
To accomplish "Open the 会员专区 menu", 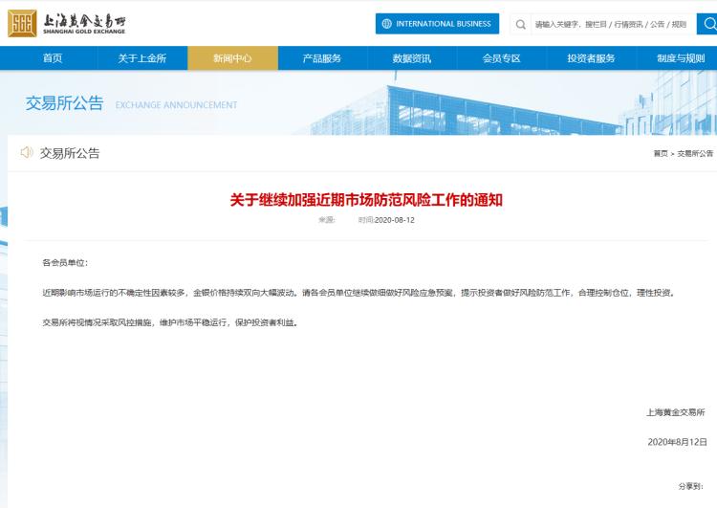I will [501, 58].
